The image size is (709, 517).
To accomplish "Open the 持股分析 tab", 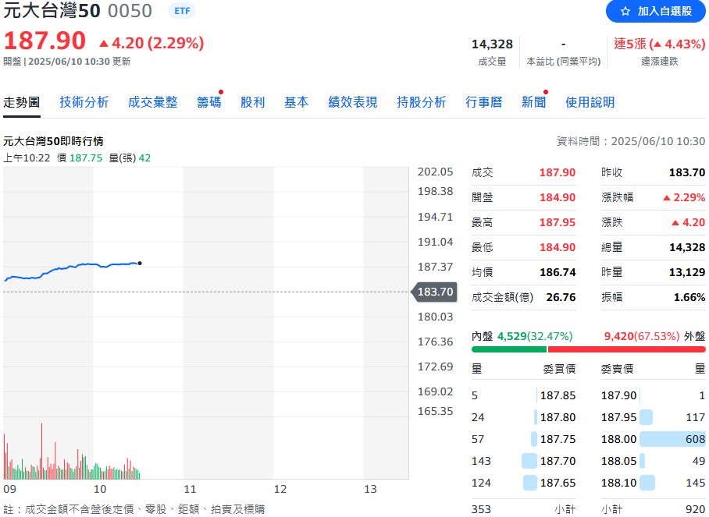I will [422, 102].
